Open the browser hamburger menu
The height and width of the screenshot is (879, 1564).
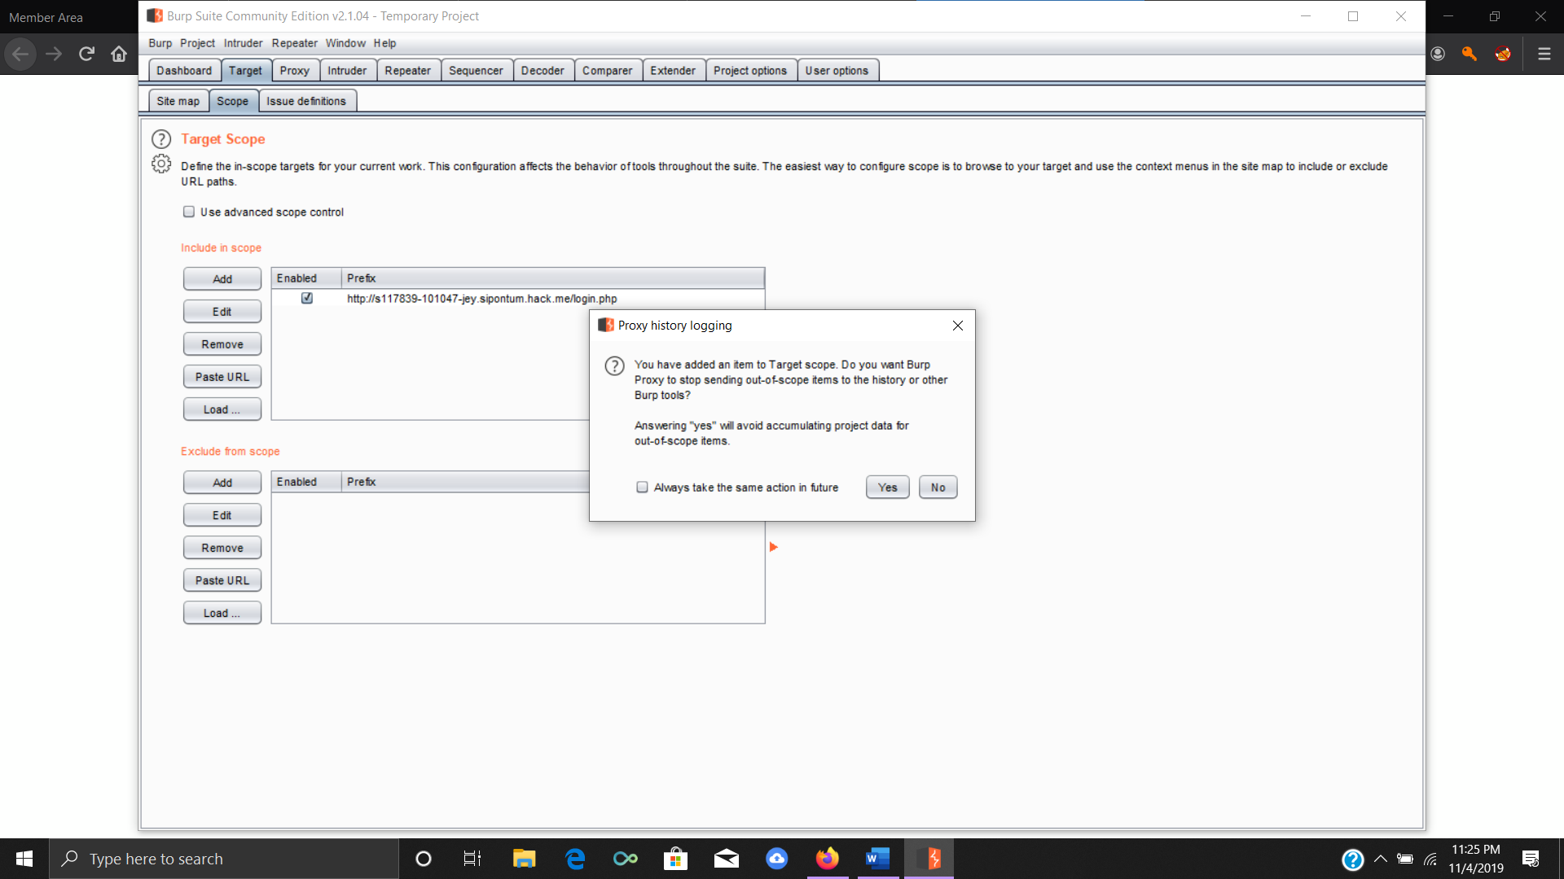click(1544, 54)
